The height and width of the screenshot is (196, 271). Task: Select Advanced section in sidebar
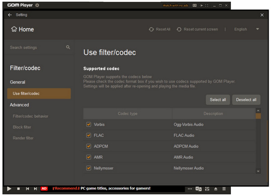click(19, 105)
